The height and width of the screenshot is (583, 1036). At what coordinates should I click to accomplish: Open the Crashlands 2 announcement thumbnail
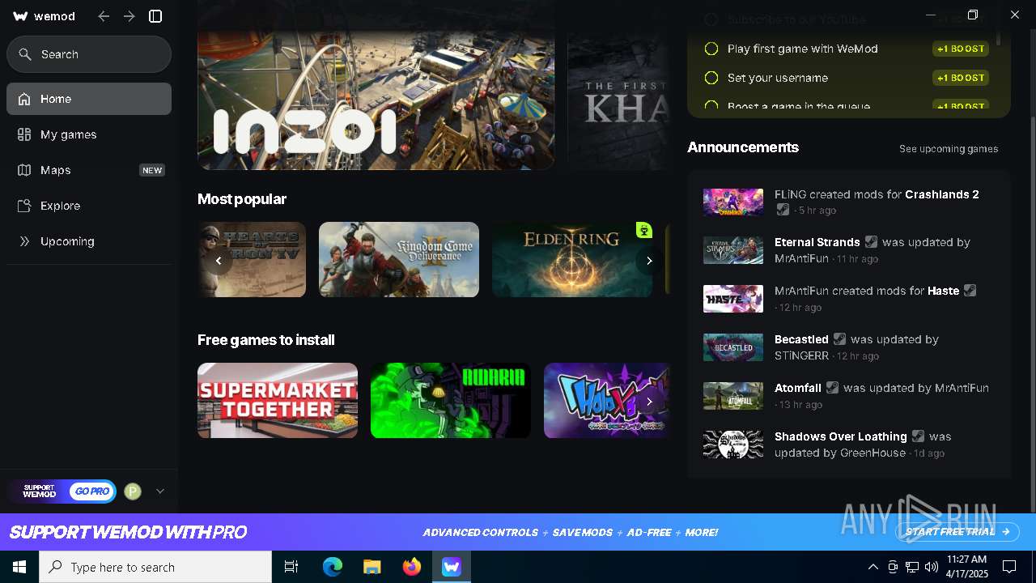point(733,202)
